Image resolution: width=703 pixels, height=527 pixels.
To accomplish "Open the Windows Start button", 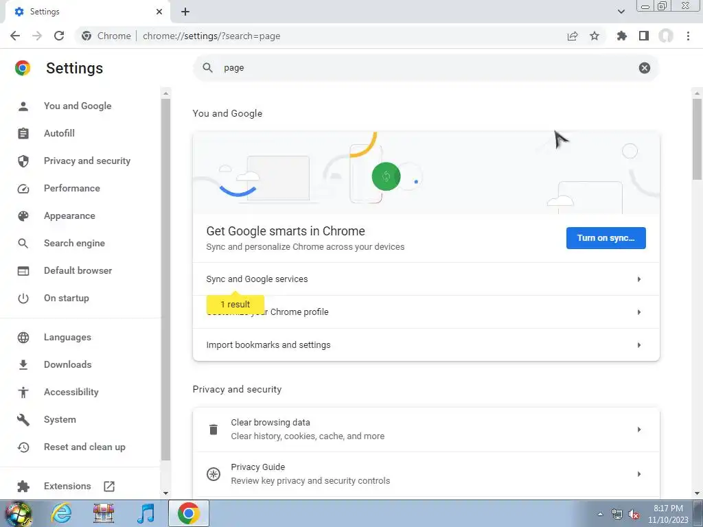I will point(17,513).
